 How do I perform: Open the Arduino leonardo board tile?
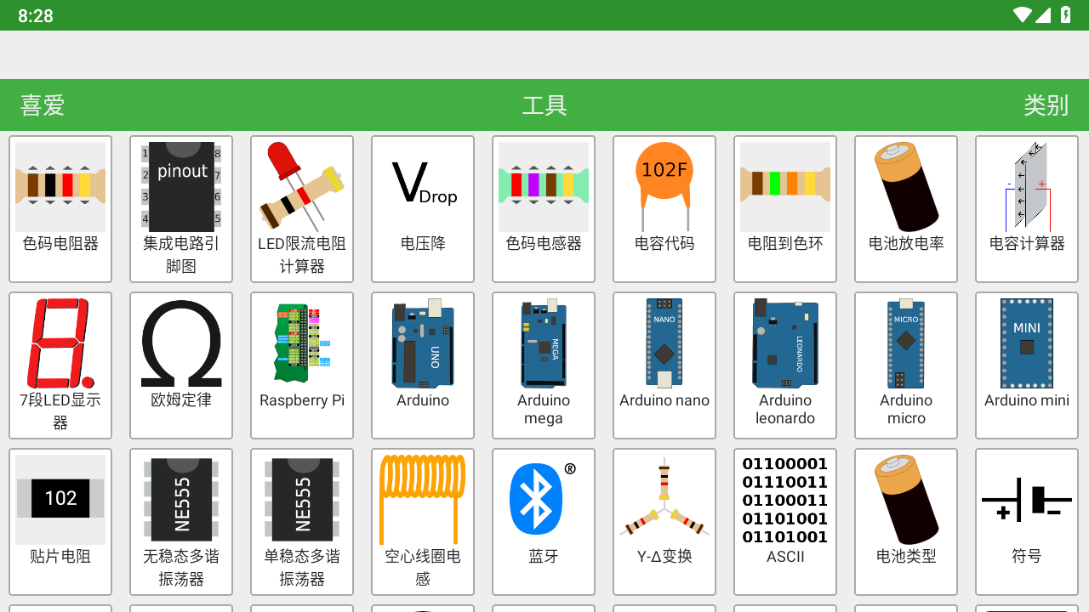785,365
